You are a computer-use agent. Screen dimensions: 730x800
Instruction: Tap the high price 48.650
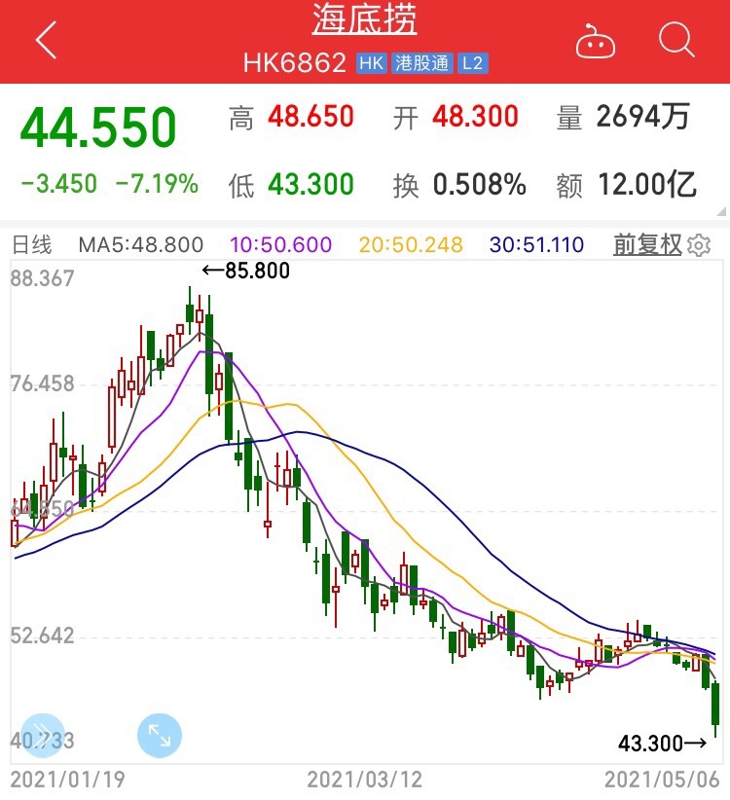click(310, 117)
